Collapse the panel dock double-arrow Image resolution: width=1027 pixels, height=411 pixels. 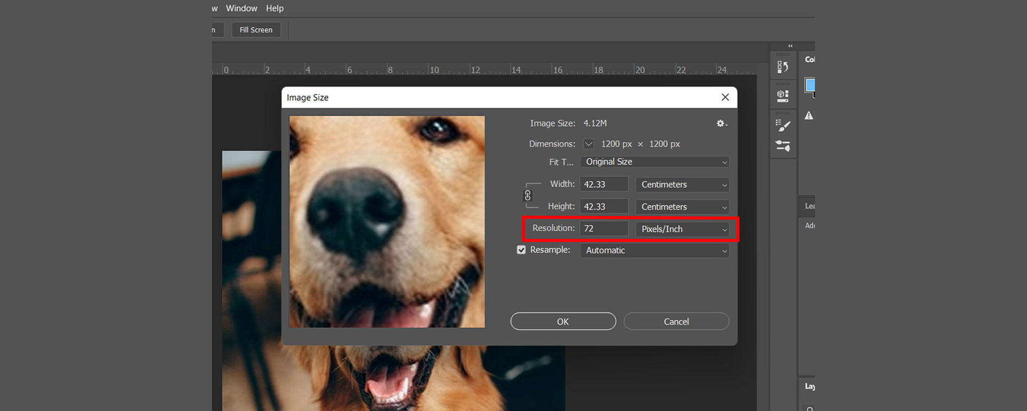(790, 46)
